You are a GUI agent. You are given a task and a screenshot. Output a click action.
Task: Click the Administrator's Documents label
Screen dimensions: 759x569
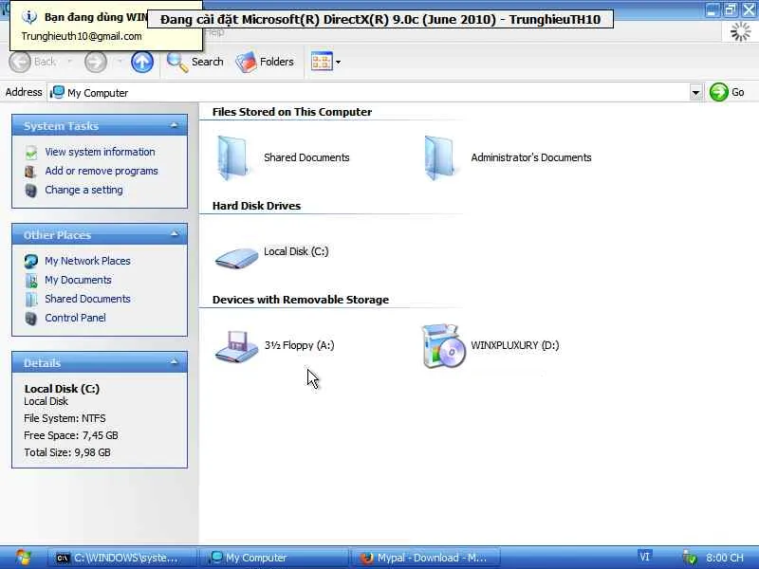[x=531, y=157]
